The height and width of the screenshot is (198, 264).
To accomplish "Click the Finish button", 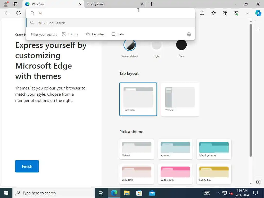I will click(x=27, y=166).
